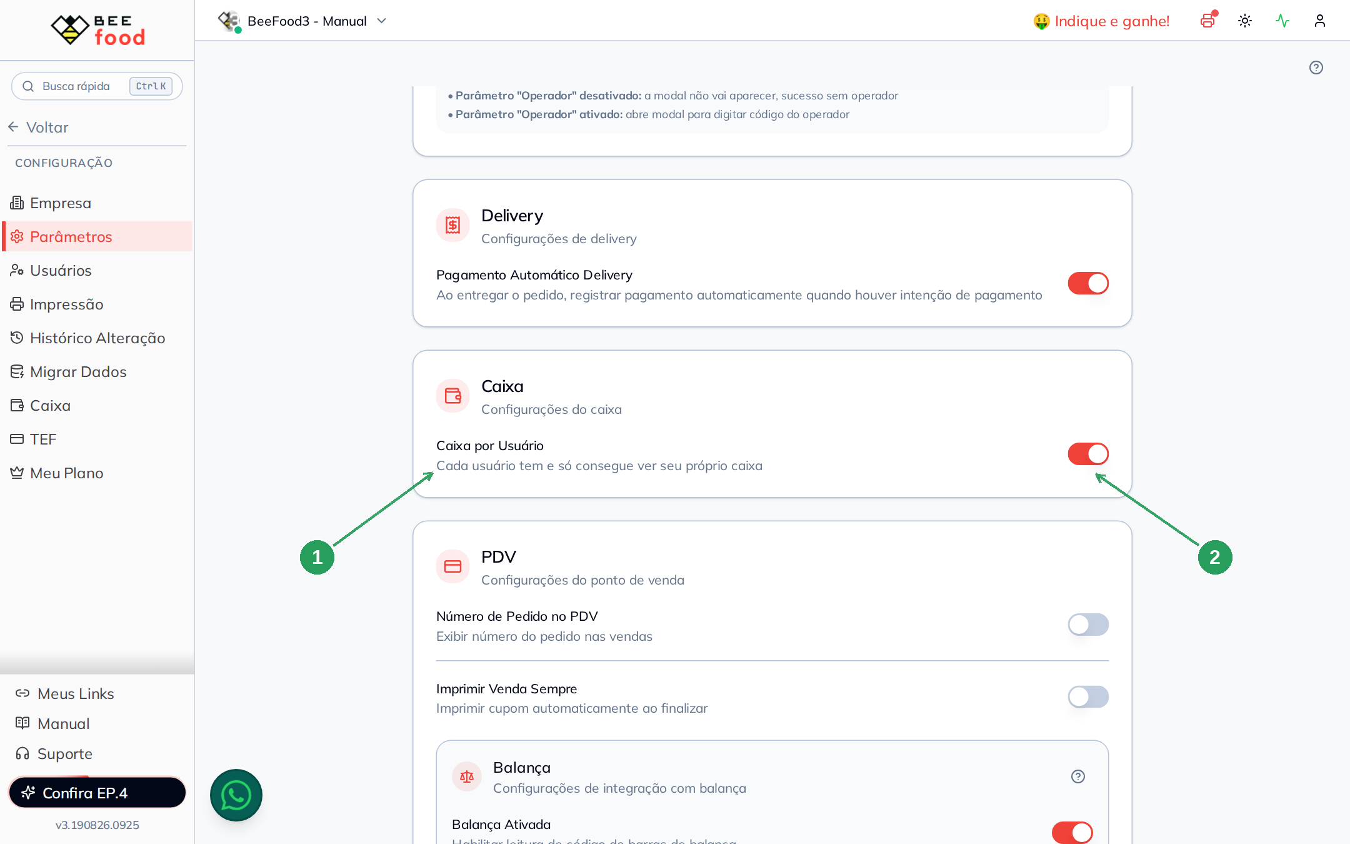Toggle light theme sun icon

(x=1245, y=21)
